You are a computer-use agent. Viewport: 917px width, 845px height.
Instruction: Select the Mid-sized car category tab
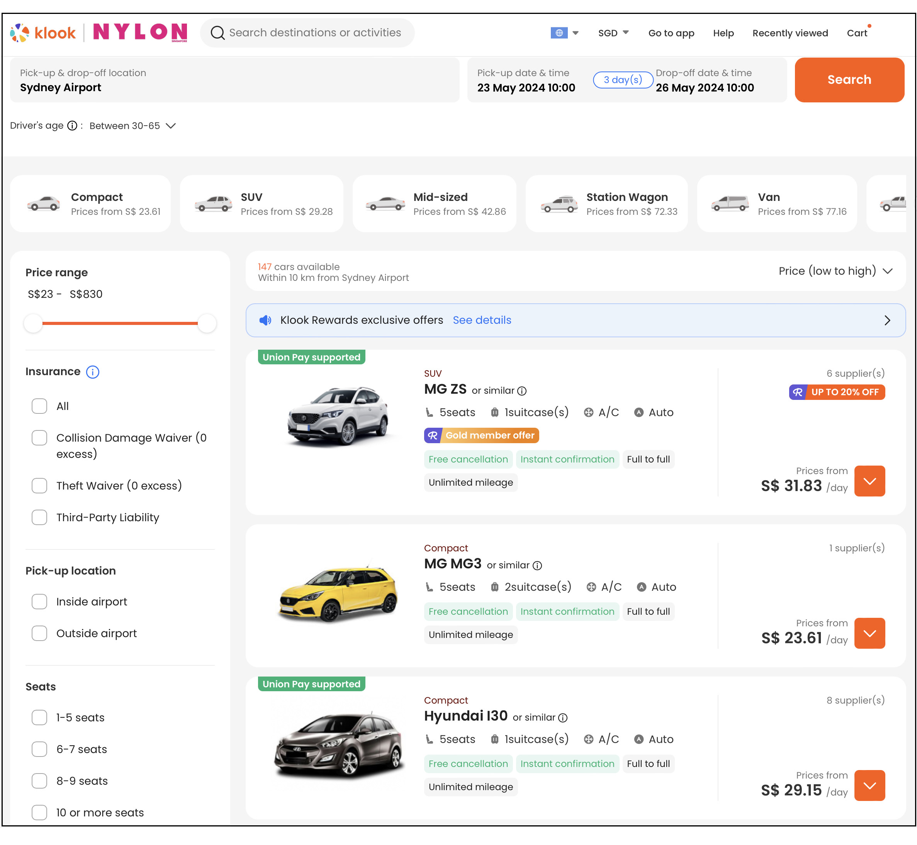click(x=434, y=204)
